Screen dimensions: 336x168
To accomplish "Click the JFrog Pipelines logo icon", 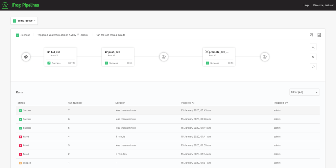I will coord(5,5).
